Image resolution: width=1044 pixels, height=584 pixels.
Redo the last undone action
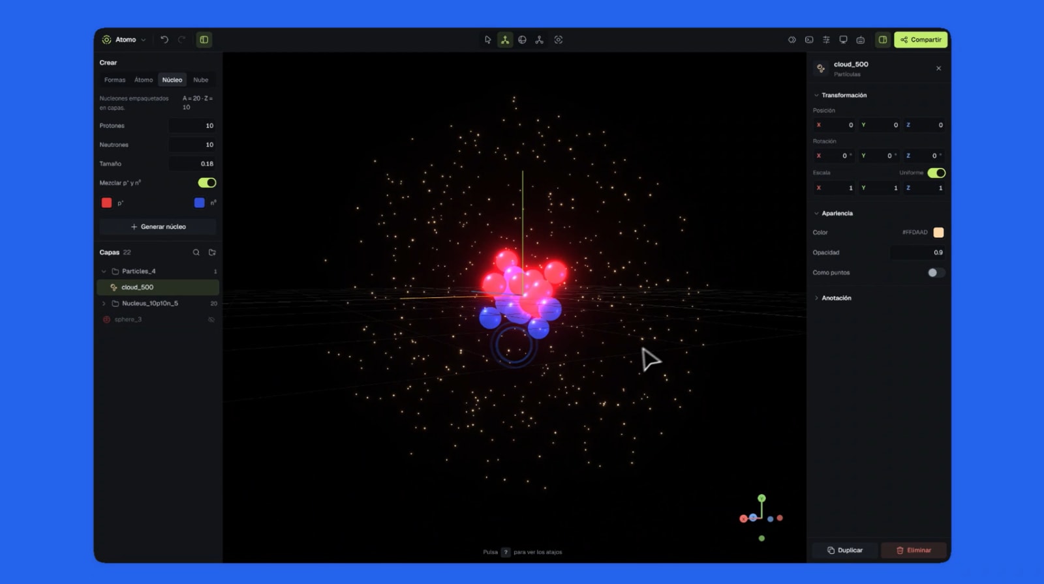[x=182, y=40]
